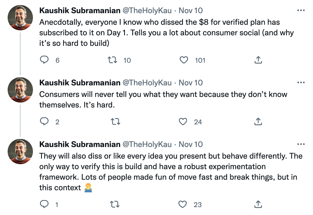Click the profile avatar on the first tweet
The image size is (313, 215).
(x=21, y=18)
